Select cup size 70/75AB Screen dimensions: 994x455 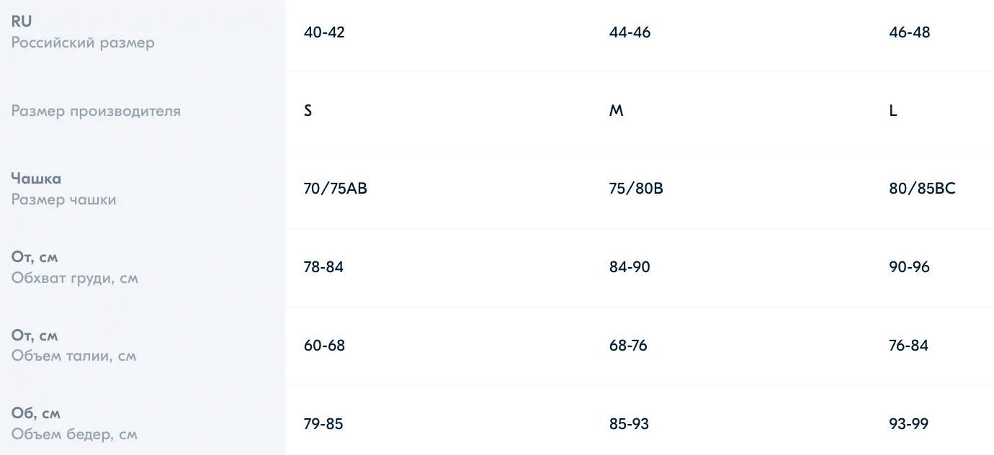(336, 189)
